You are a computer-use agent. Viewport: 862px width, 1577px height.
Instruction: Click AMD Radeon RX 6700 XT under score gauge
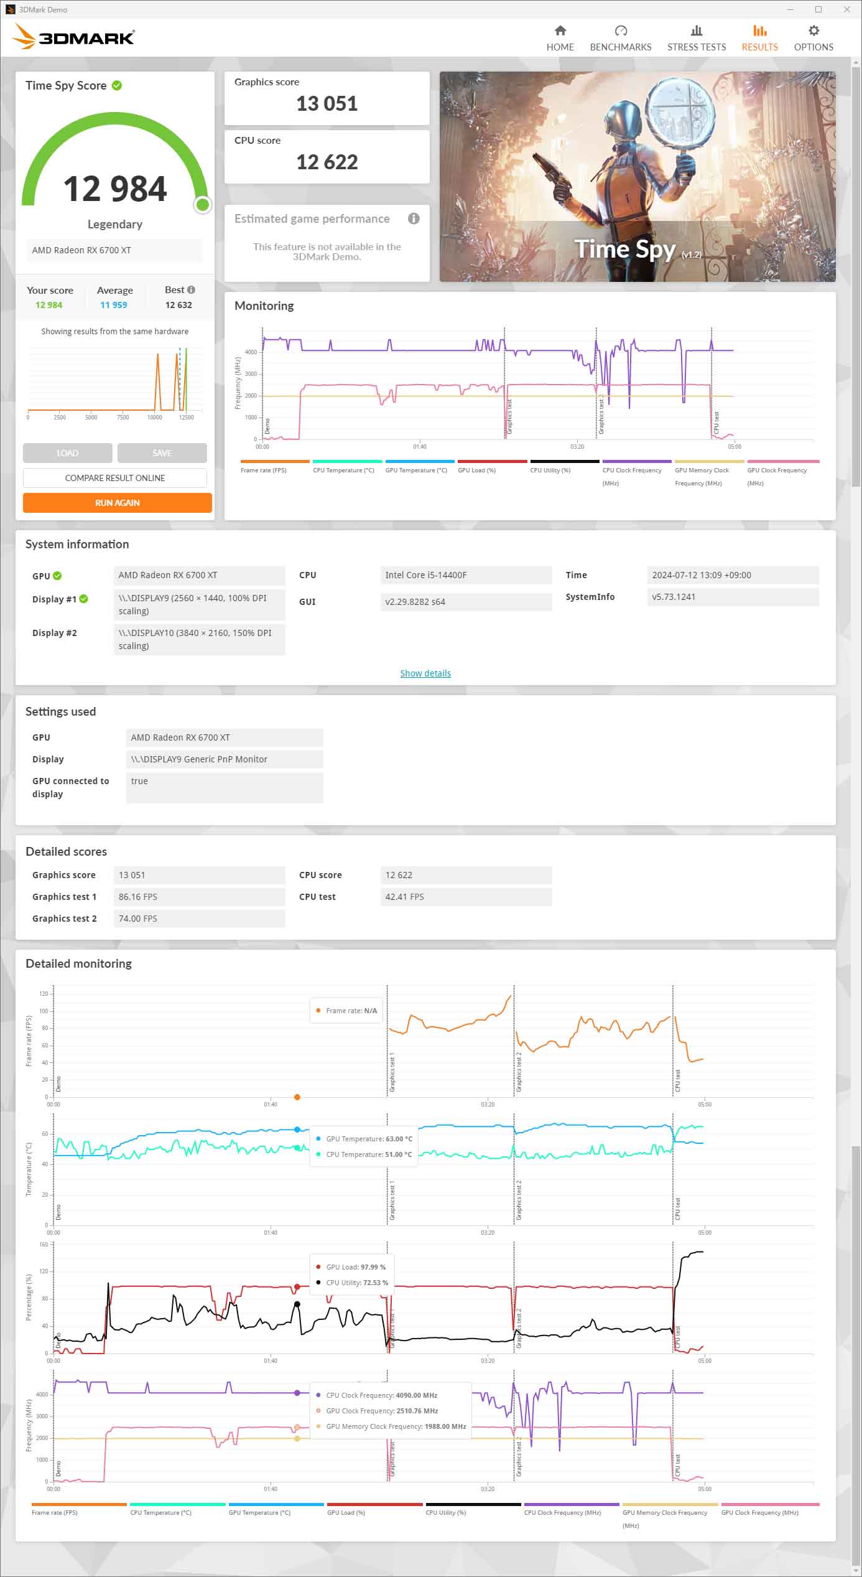(114, 250)
